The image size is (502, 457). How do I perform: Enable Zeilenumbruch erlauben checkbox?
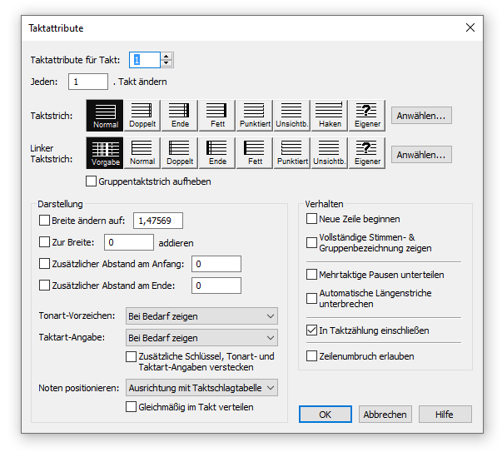311,356
